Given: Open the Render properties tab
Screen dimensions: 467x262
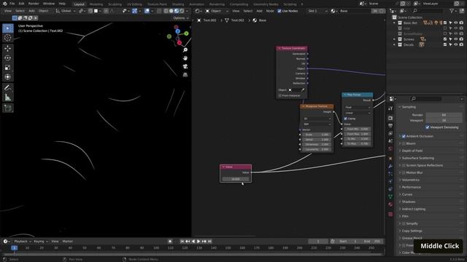Looking at the screenshot, I should coord(390,118).
